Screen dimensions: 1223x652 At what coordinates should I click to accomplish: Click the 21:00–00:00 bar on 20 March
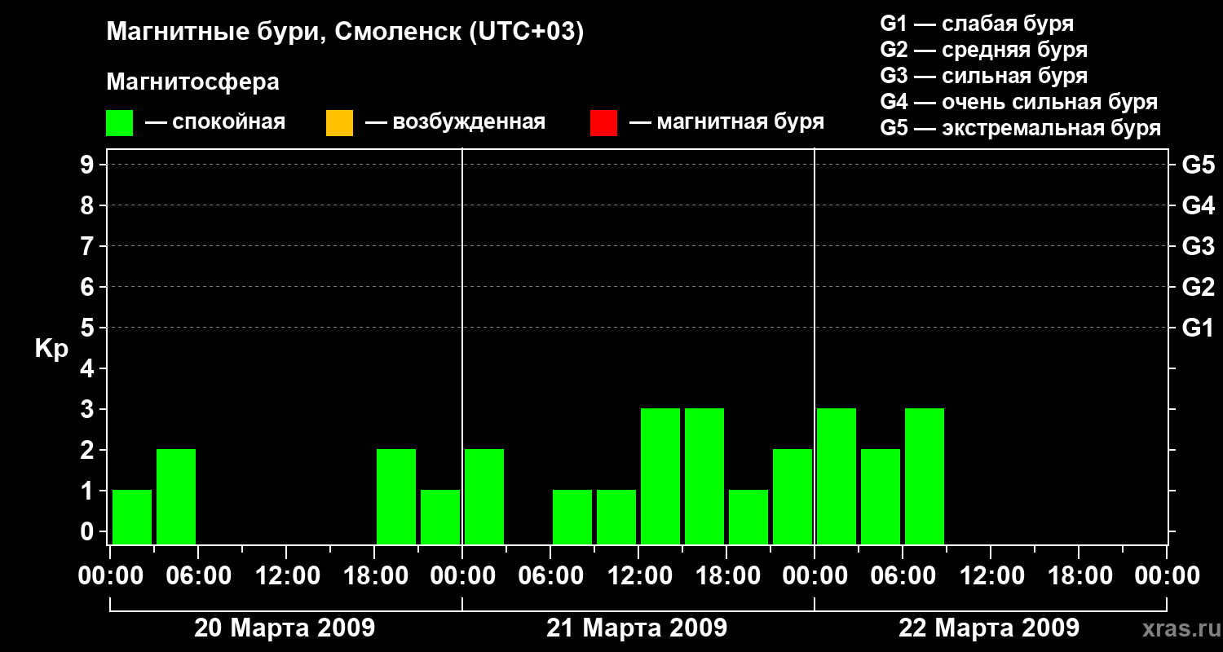[x=440, y=517]
